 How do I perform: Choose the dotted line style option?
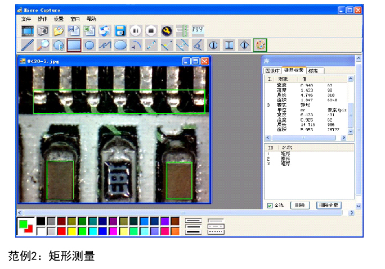click(216, 231)
